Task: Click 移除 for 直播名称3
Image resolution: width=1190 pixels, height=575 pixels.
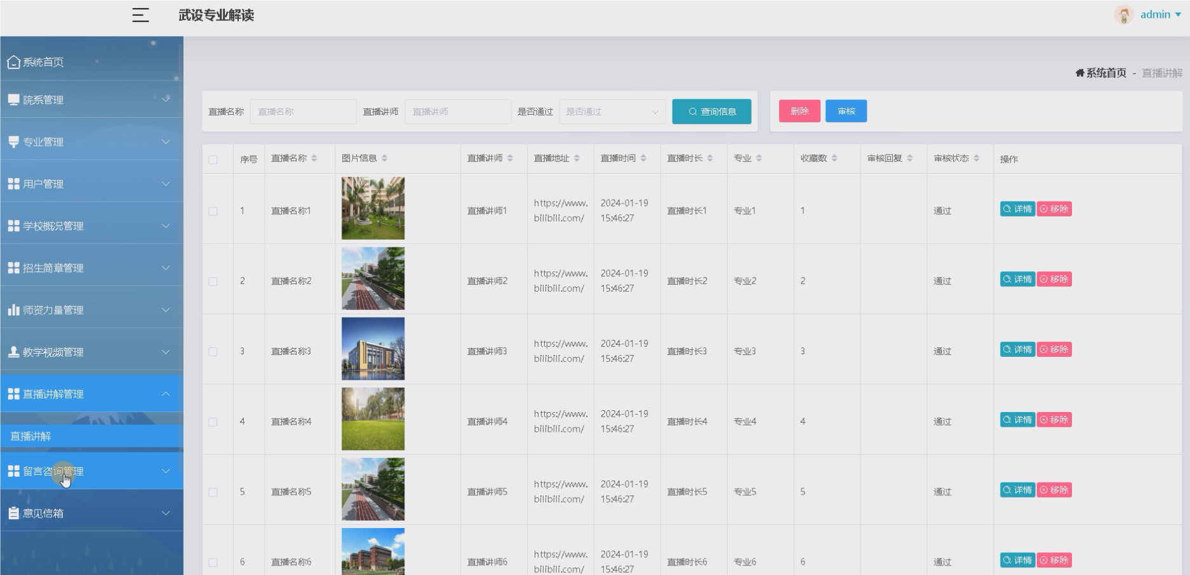Action: [1054, 350]
